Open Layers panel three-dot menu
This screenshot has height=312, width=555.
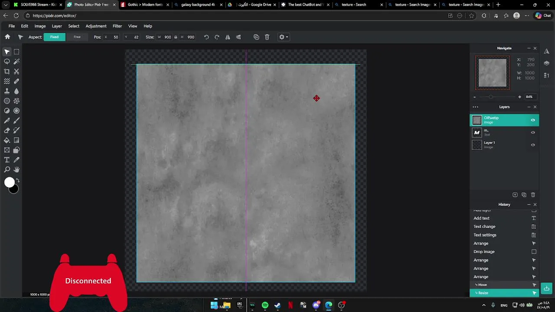pos(475,107)
